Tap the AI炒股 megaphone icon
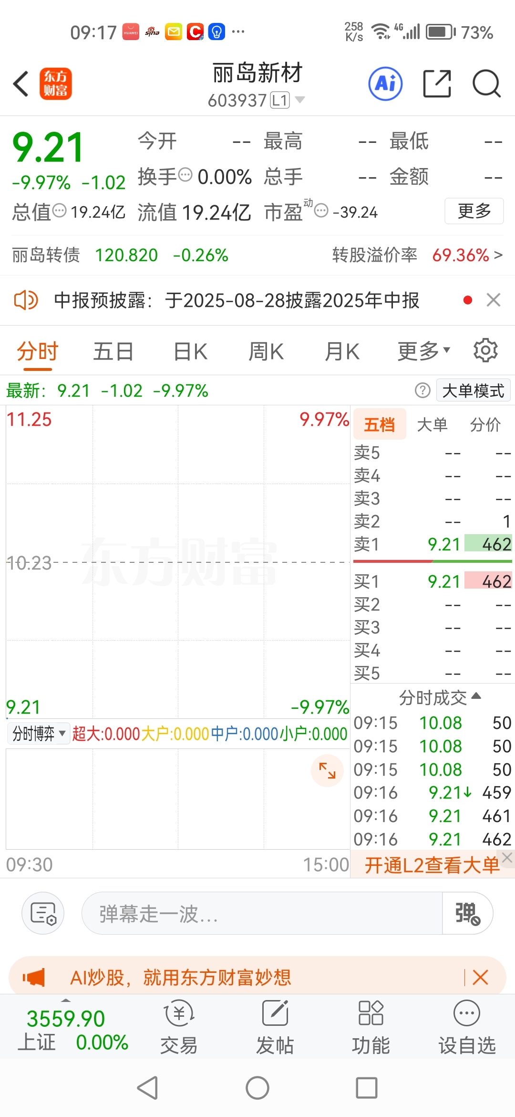The height and width of the screenshot is (1117, 515). [34, 978]
